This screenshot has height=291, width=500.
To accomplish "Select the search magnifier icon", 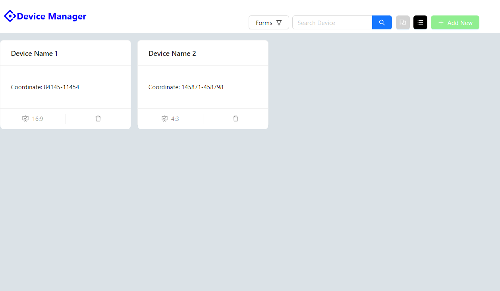I will tap(381, 23).
